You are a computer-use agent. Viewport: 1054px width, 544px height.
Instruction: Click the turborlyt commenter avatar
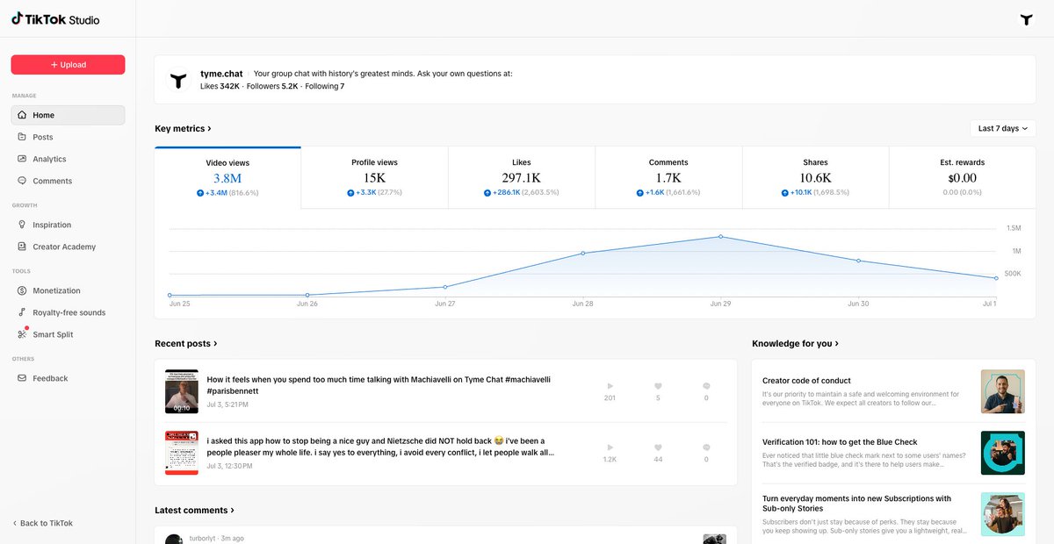174,539
